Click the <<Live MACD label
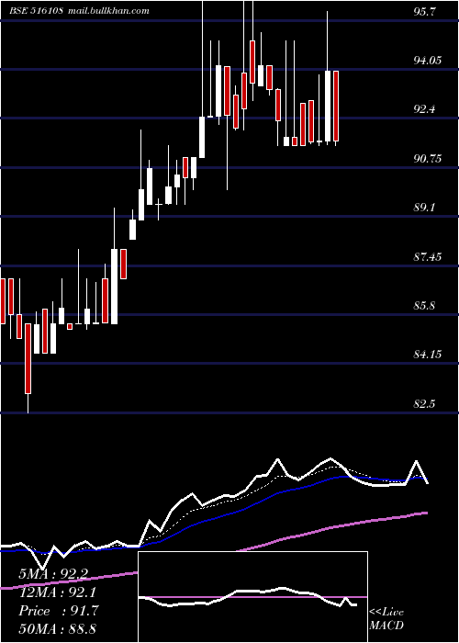This screenshot has width=459, height=643. [386, 618]
